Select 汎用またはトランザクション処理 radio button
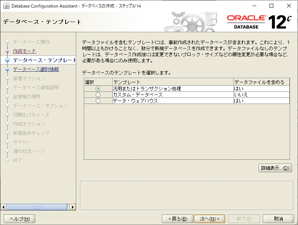The image size is (298, 225). (98, 89)
